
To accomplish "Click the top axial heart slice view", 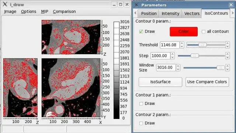I will pos(71,37).
